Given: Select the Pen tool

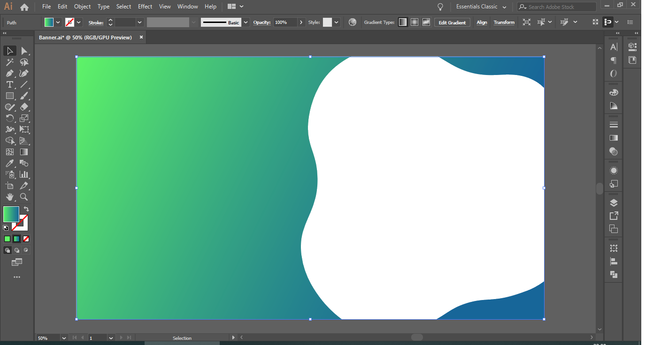Looking at the screenshot, I should [x=10, y=73].
